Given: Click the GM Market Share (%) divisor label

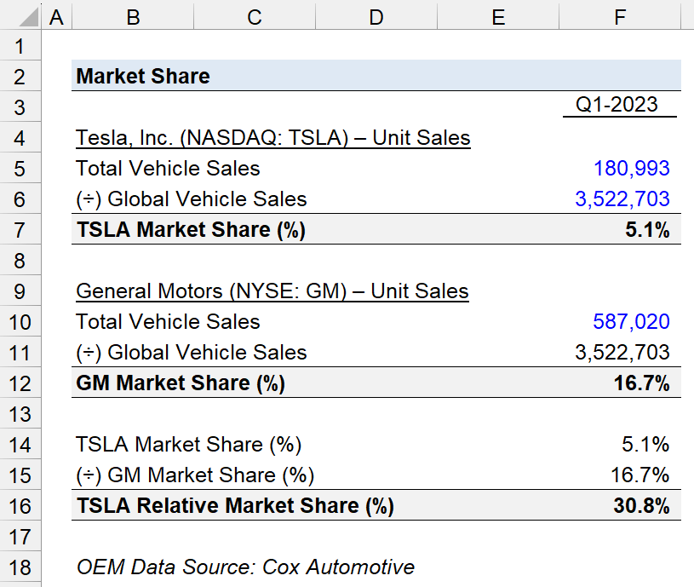Looking at the screenshot, I should (195, 475).
